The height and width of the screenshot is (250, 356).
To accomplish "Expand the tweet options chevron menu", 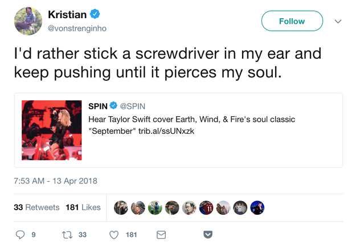I will [x=338, y=22].
